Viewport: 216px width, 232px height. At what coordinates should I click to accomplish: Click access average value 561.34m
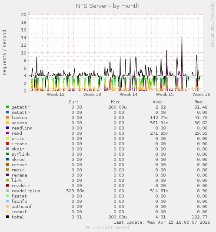click(x=159, y=123)
